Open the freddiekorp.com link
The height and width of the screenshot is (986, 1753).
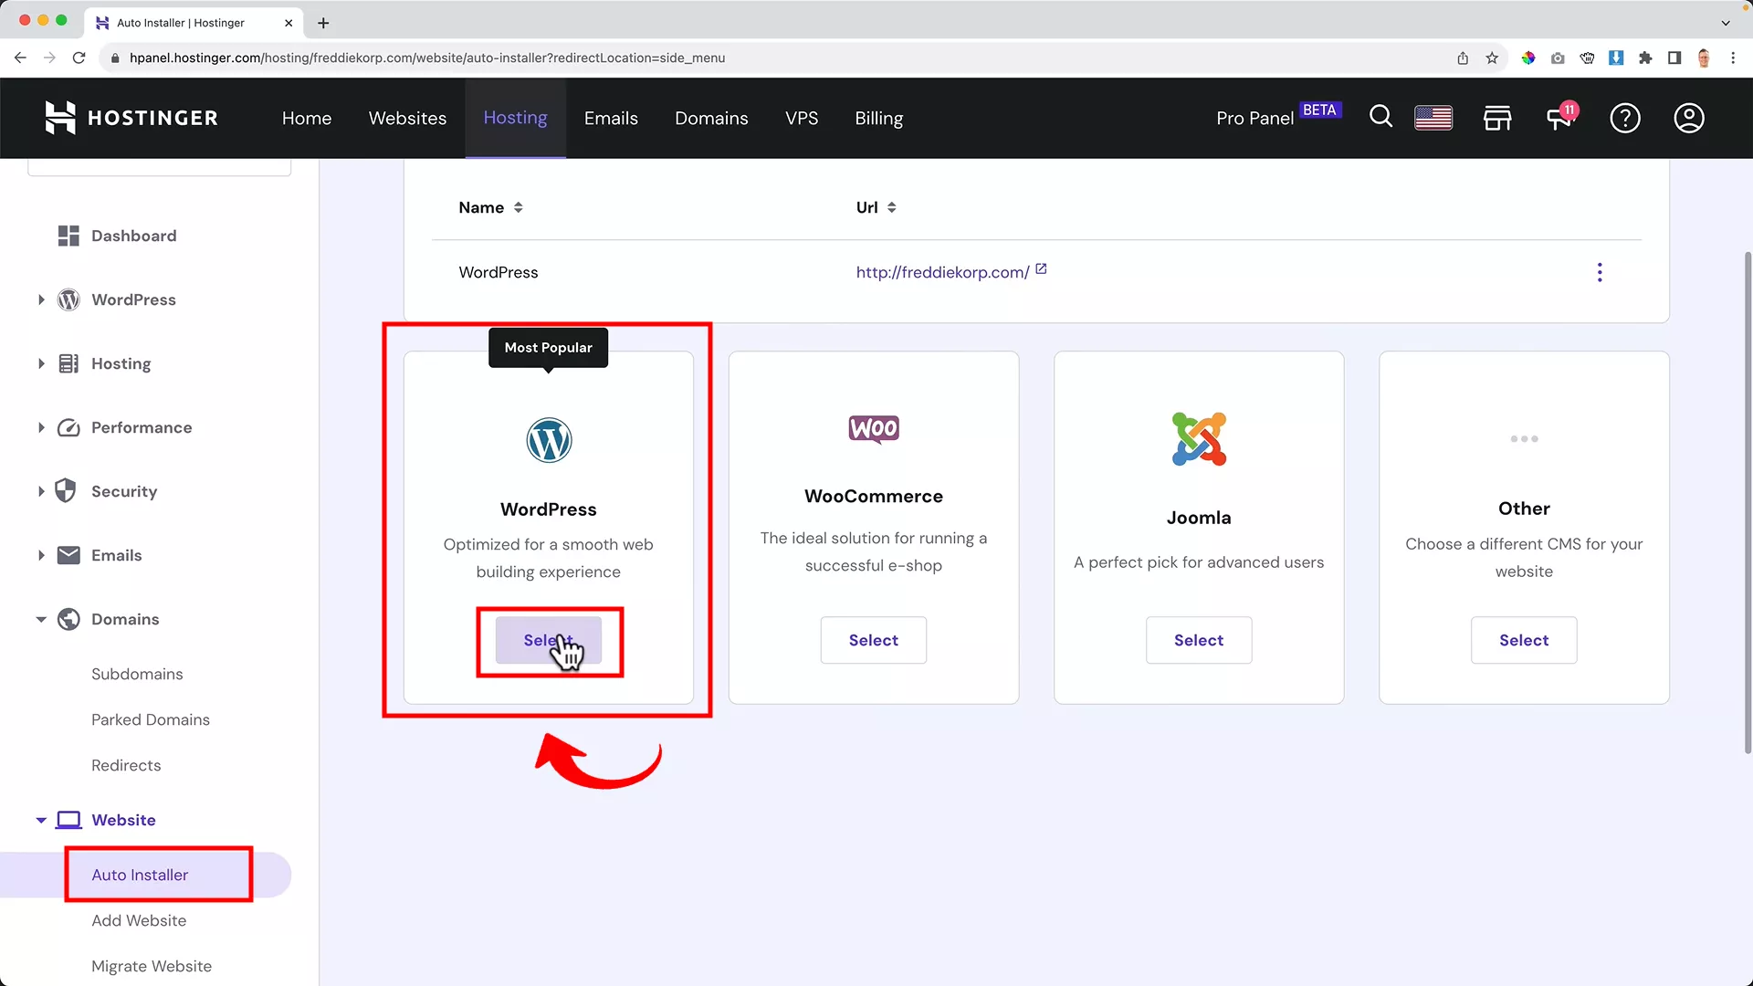click(x=940, y=272)
